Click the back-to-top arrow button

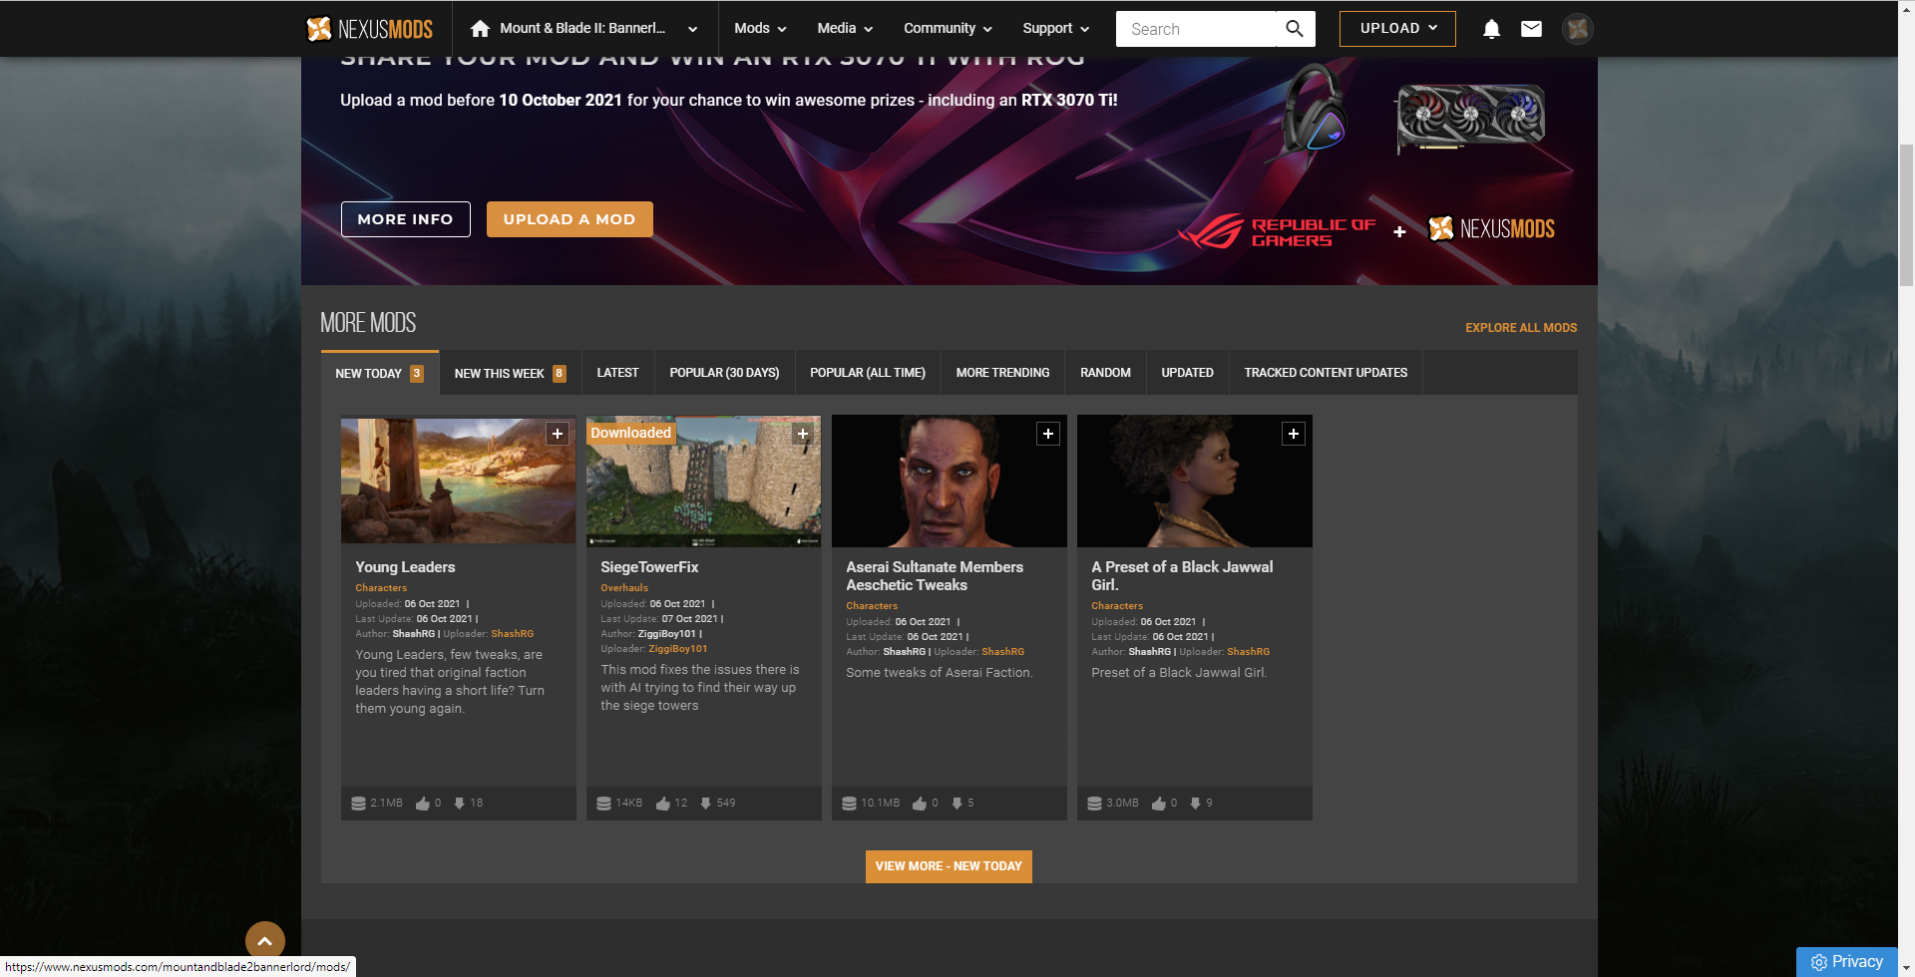[265, 940]
